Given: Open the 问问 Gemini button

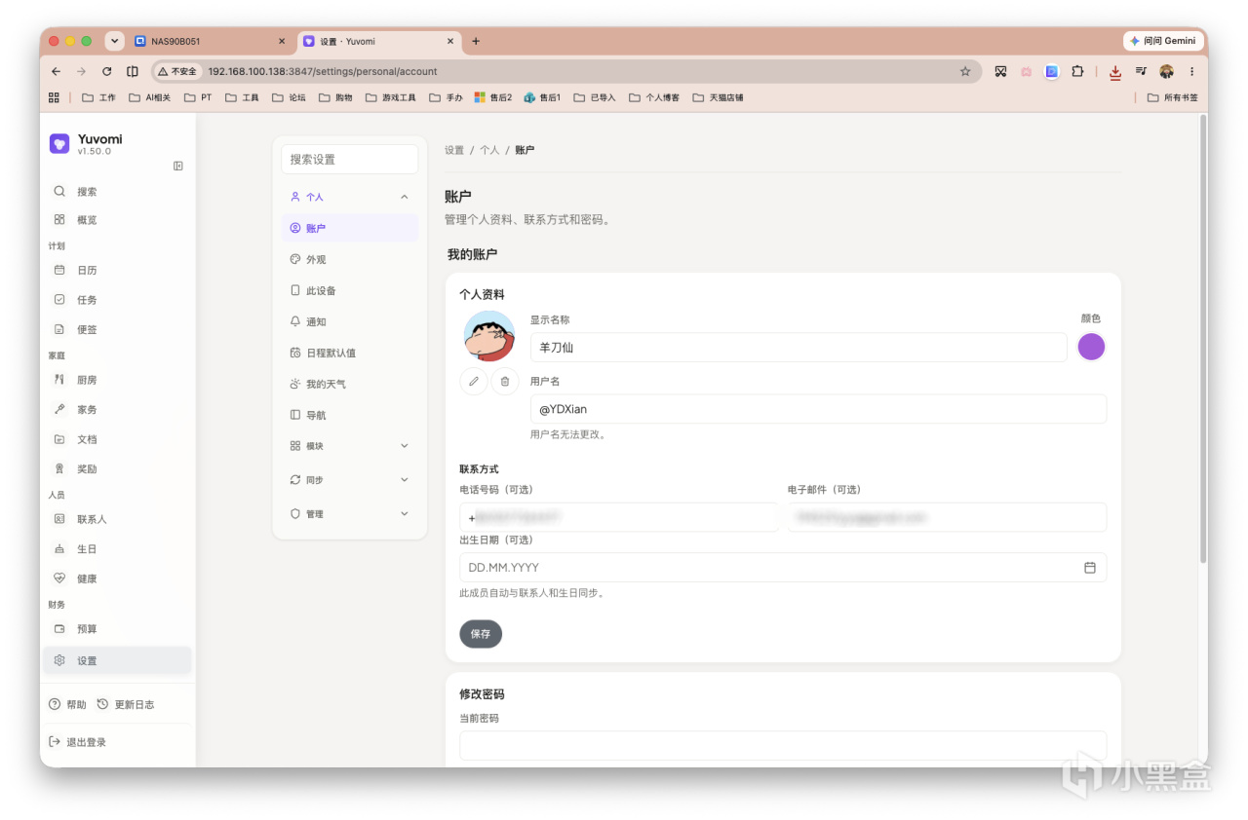Looking at the screenshot, I should pyautogui.click(x=1163, y=41).
